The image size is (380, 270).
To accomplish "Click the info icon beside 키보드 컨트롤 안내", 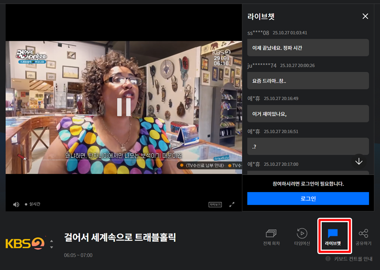I will click(328, 259).
